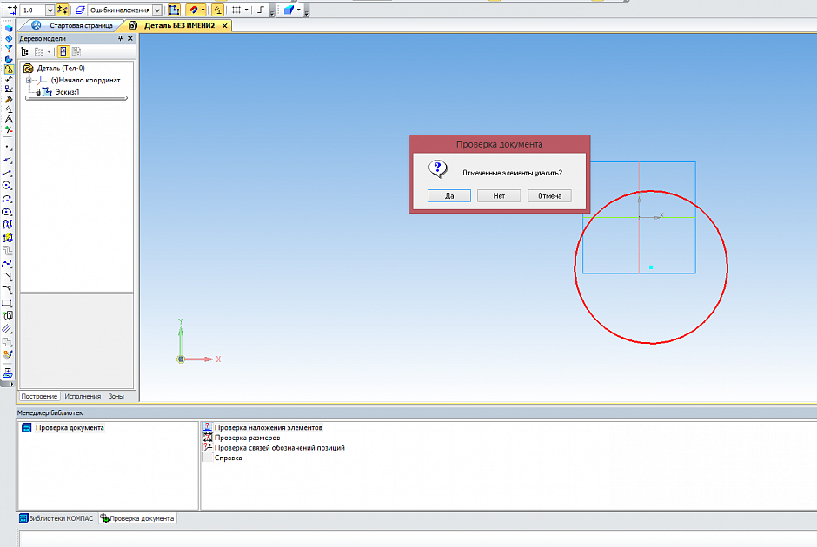Expand the Начало координат tree node
Viewport: 817px width, 547px height.
tap(30, 80)
